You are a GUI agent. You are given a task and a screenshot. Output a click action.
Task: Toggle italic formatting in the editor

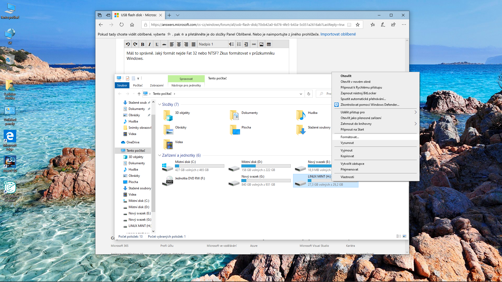click(150, 44)
